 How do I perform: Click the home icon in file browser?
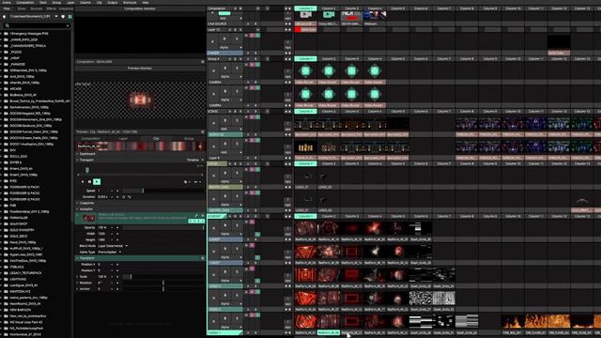pyautogui.click(x=4, y=17)
